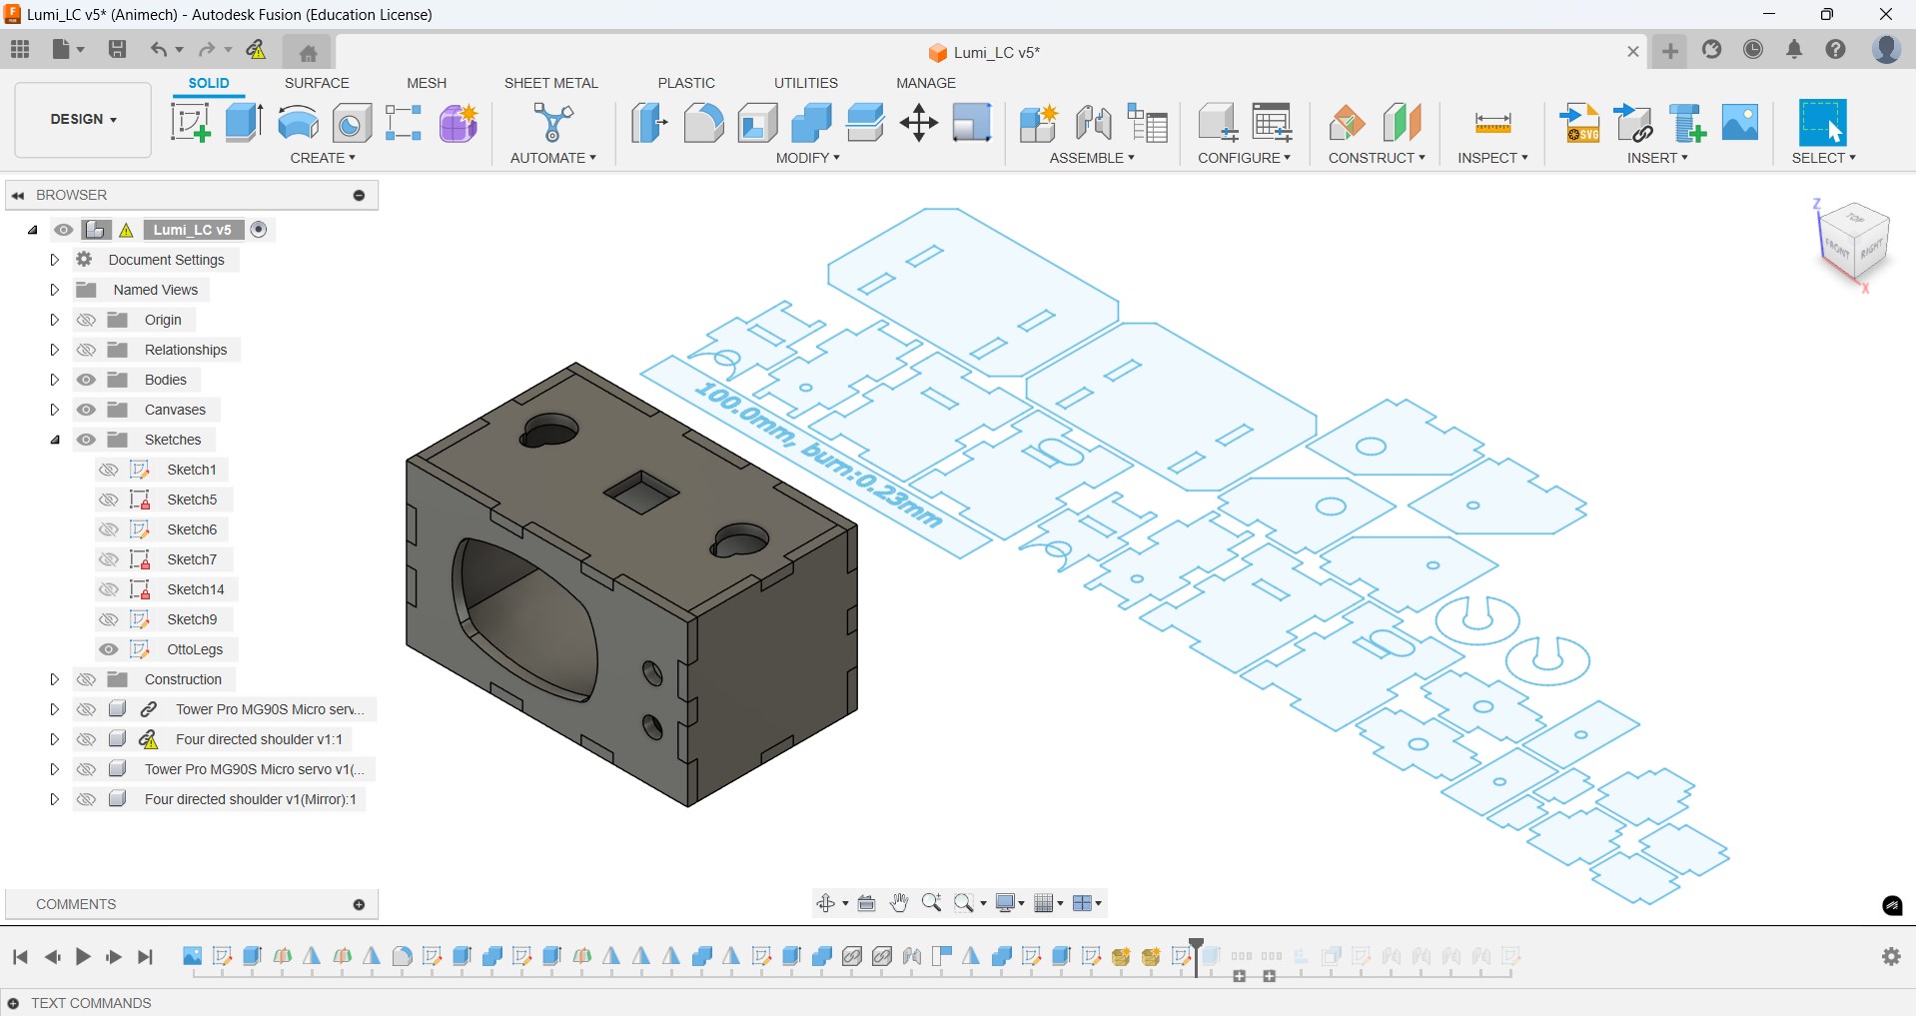1916x1016 pixels.
Task: Click the Hole tool icon
Action: click(352, 123)
